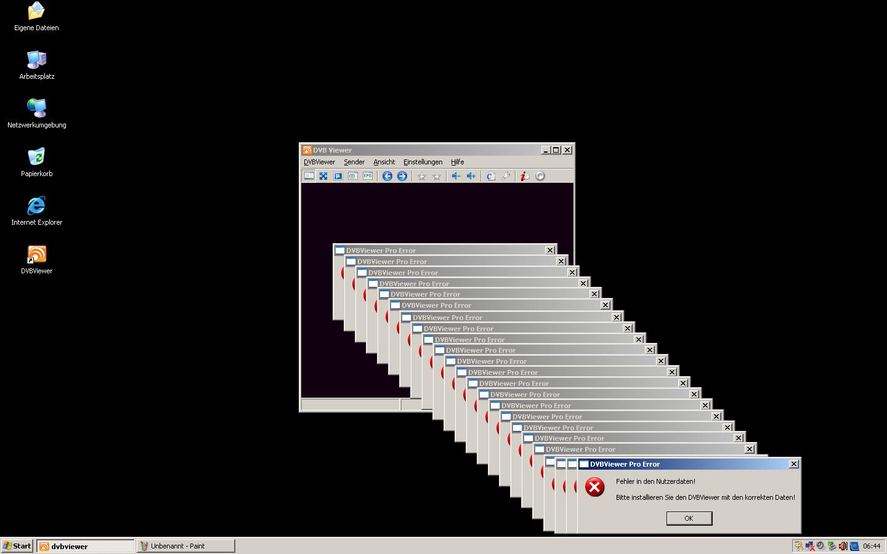Select the Eigene Dateien desktop icon
The width and height of the screenshot is (887, 554).
(36, 17)
